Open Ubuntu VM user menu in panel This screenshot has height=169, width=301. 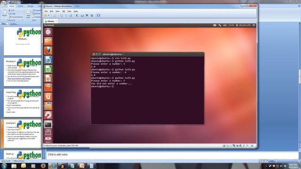coord(243,25)
